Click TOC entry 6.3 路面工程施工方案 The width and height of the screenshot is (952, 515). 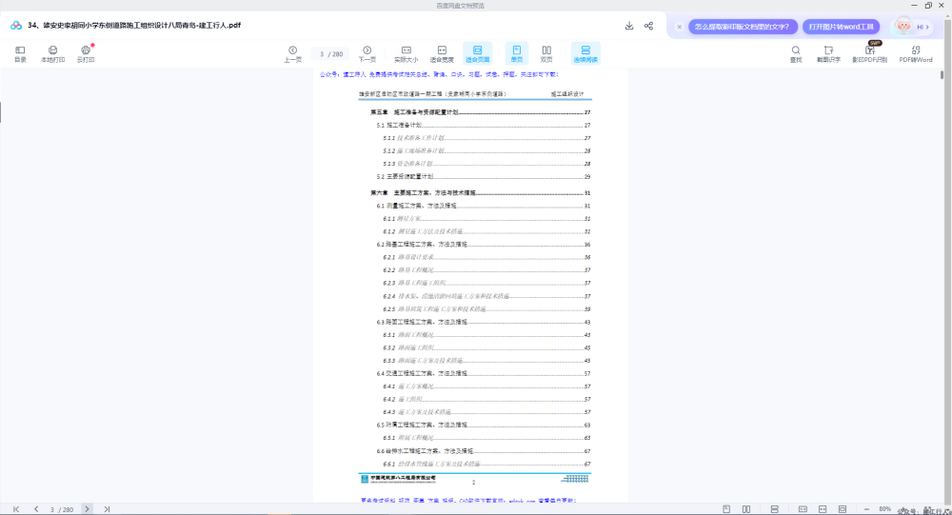click(484, 322)
